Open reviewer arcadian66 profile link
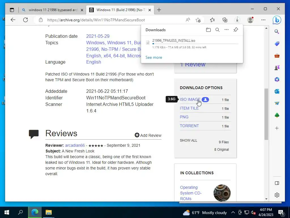Screen dimensions: 290x218 (75, 145)
